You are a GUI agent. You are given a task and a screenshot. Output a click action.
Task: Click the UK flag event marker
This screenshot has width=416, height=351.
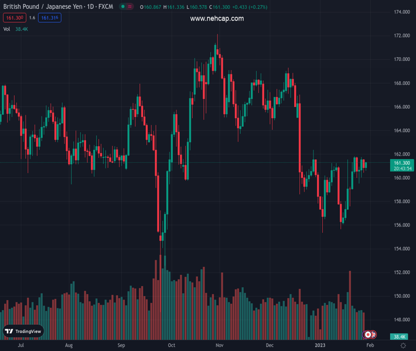373,335
